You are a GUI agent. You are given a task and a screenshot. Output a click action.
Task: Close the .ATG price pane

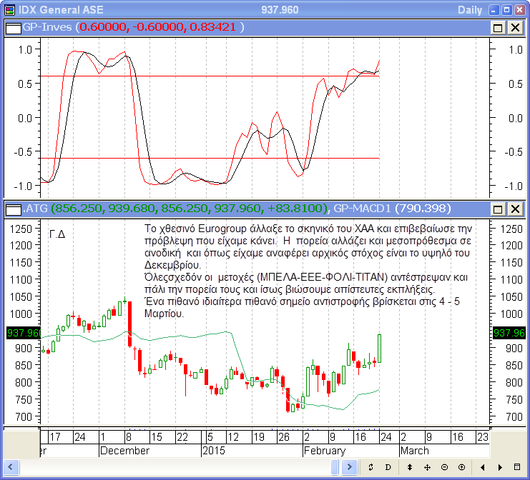coord(516,209)
